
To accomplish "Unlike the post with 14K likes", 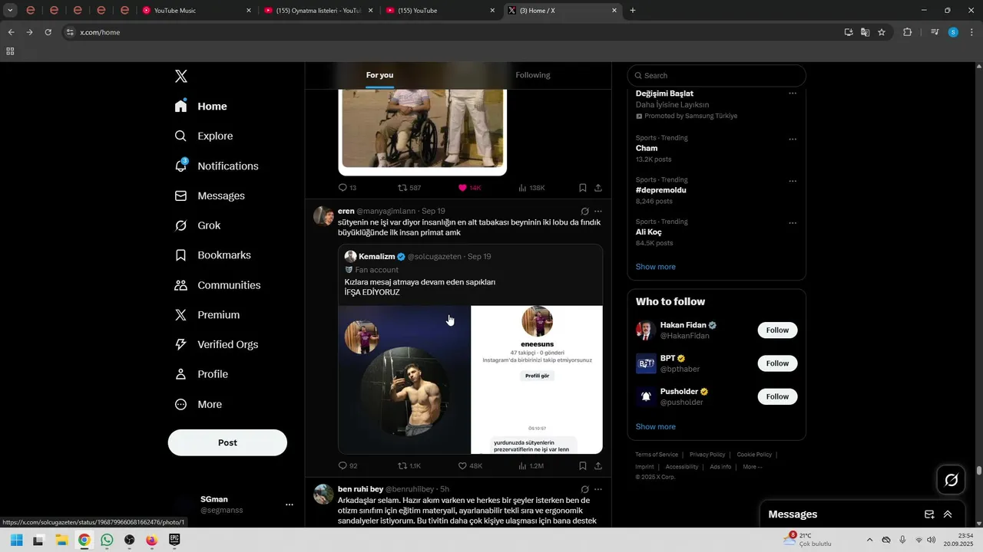I will pos(469,188).
